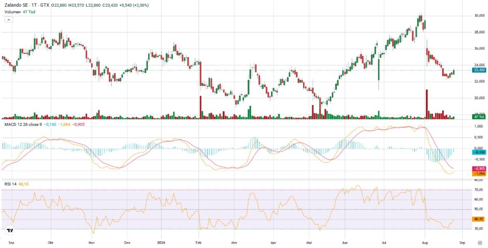Click the -0,500 MACD axis label
This screenshot has width=488, height=248.
[x=479, y=159]
